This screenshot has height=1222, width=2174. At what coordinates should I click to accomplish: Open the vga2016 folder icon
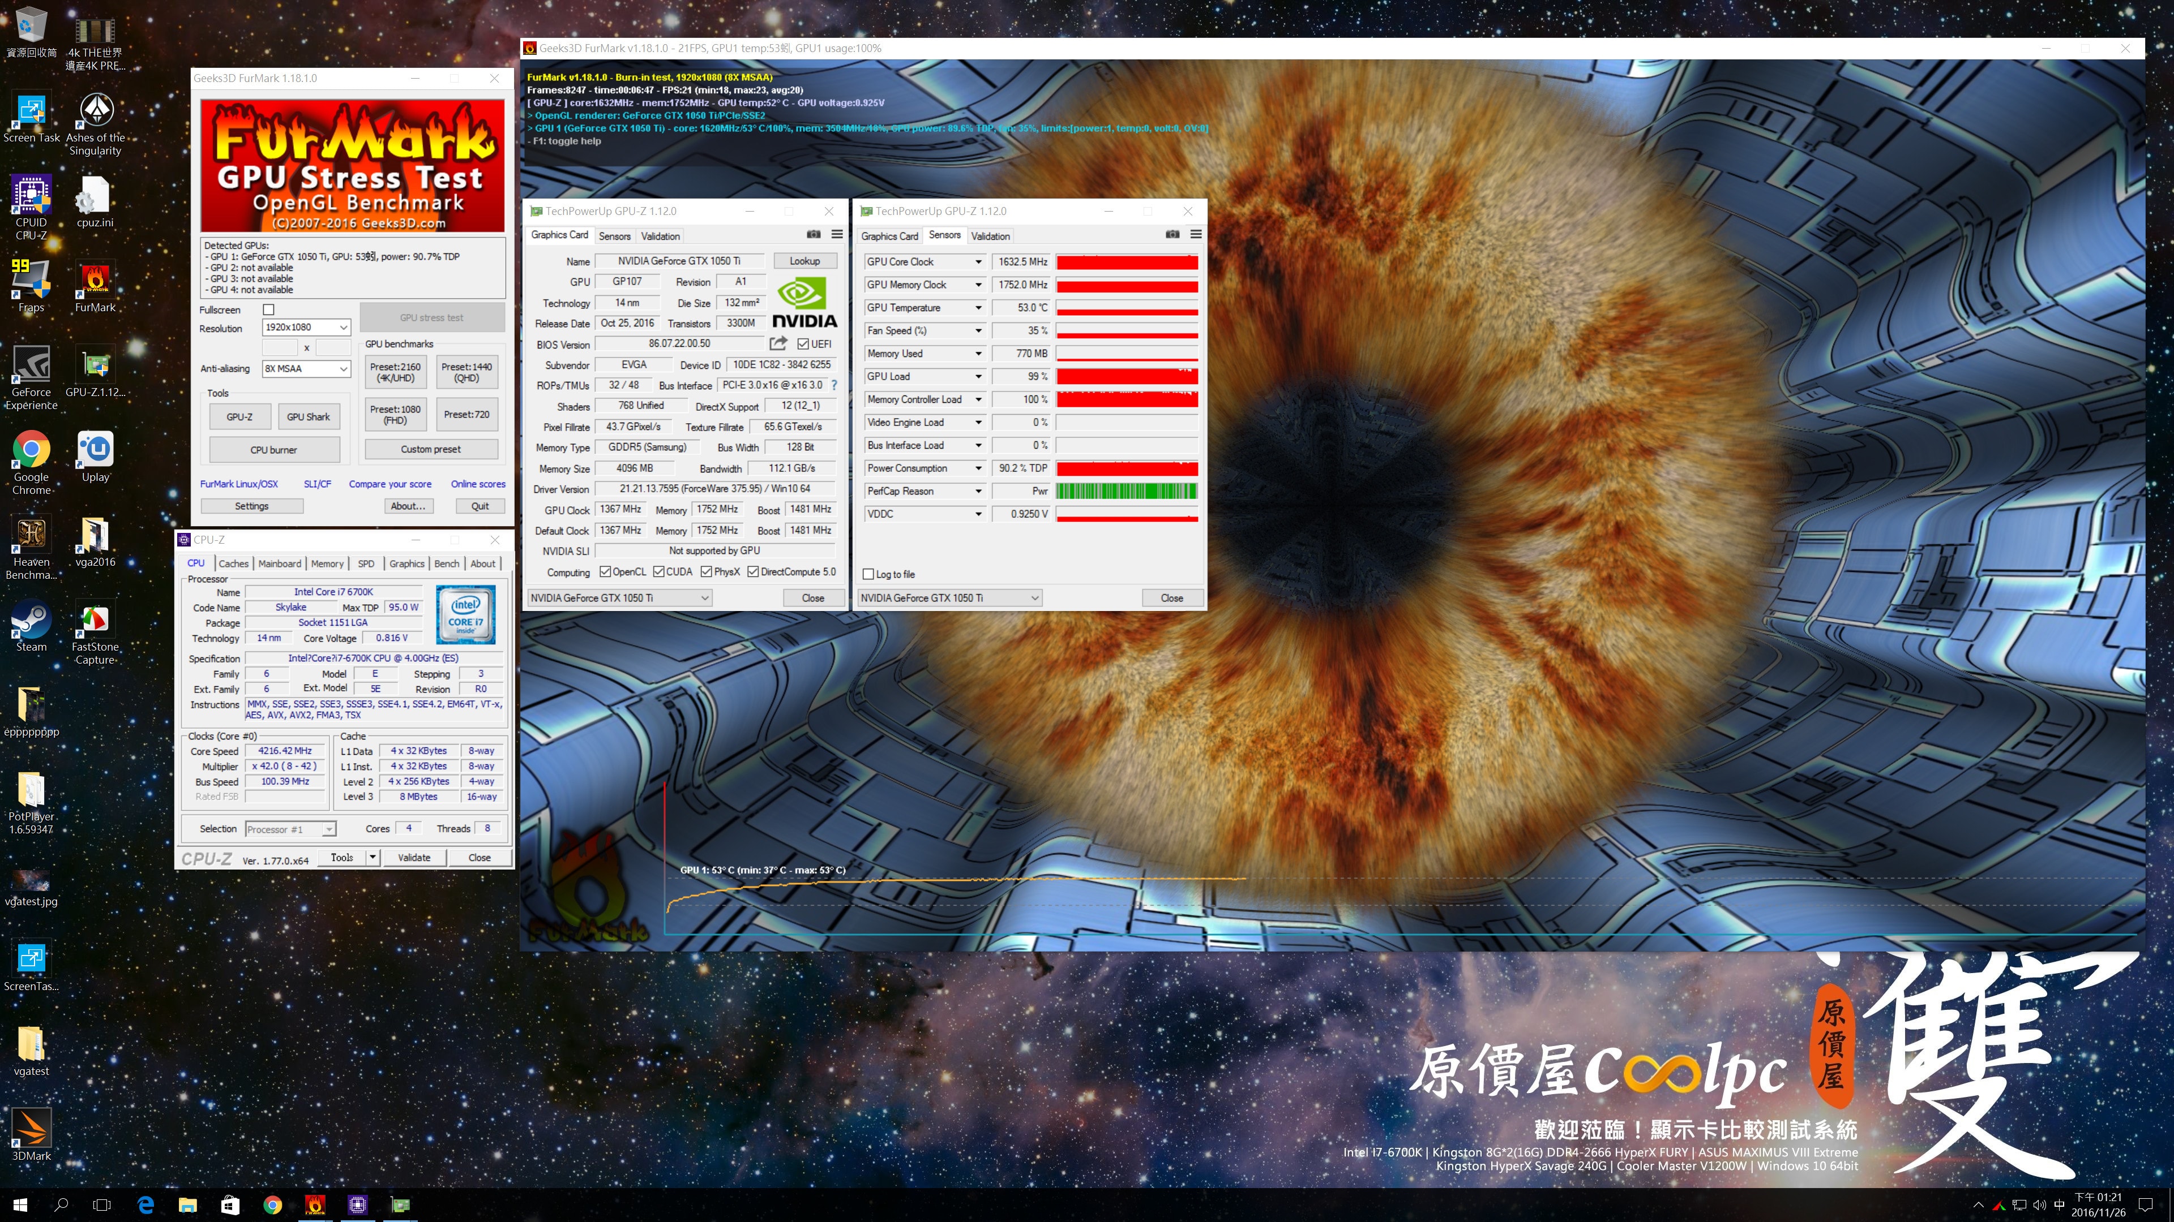pos(95,541)
